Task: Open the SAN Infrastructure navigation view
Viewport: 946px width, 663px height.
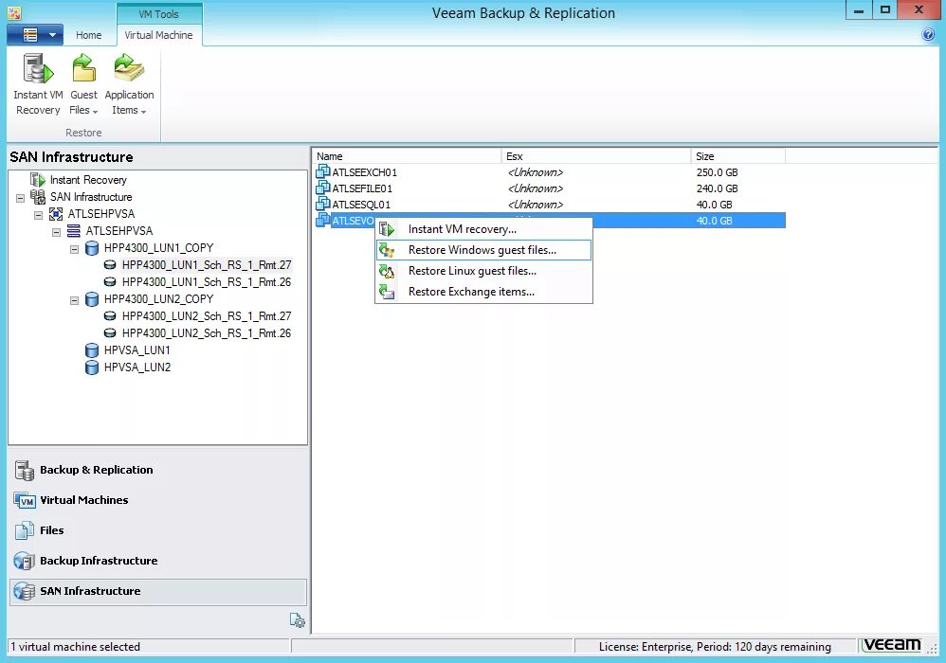Action: pyautogui.click(x=158, y=591)
